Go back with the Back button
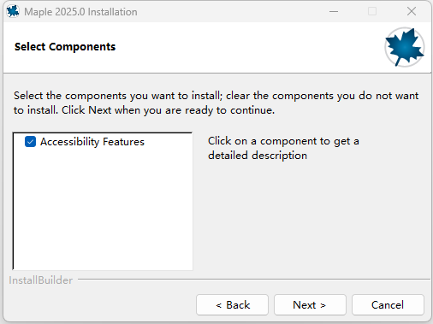The image size is (433, 324). tap(232, 305)
